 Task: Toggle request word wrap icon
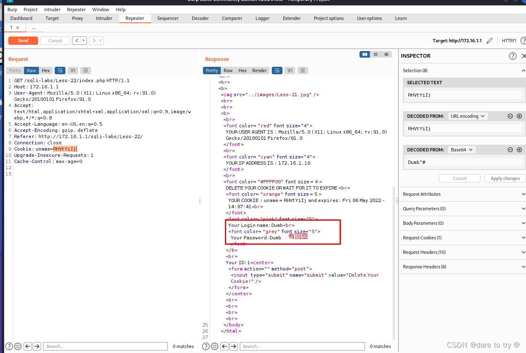(60, 71)
